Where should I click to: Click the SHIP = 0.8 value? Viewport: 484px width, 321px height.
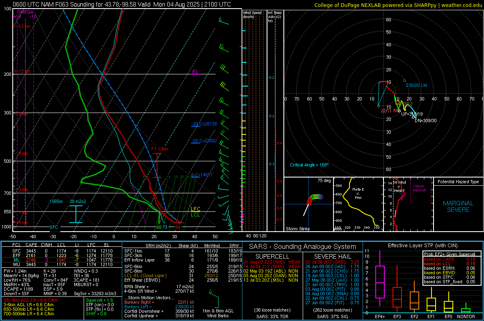[x=96, y=314]
